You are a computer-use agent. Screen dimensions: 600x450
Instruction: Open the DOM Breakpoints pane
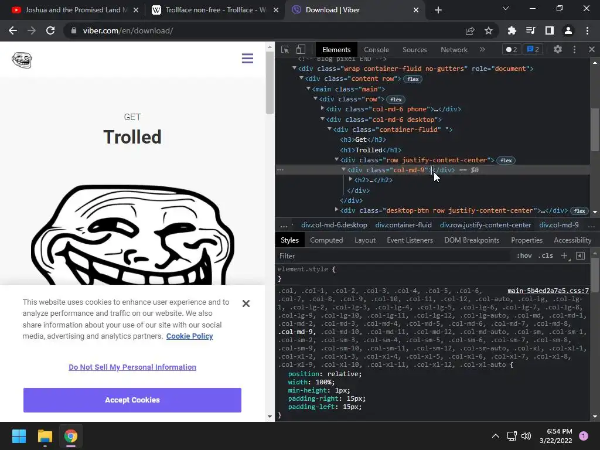point(472,240)
